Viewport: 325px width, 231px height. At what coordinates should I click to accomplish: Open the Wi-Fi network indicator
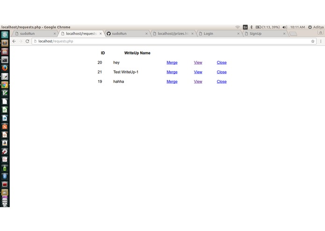point(238,27)
